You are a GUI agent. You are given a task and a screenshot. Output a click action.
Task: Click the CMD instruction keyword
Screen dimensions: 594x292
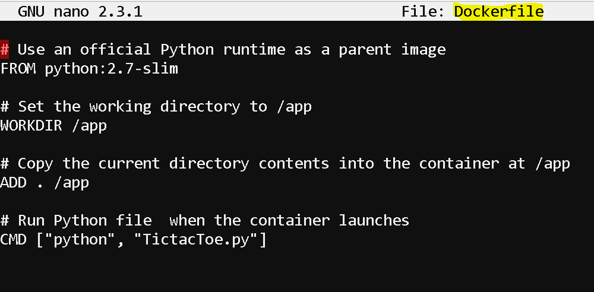click(x=13, y=239)
